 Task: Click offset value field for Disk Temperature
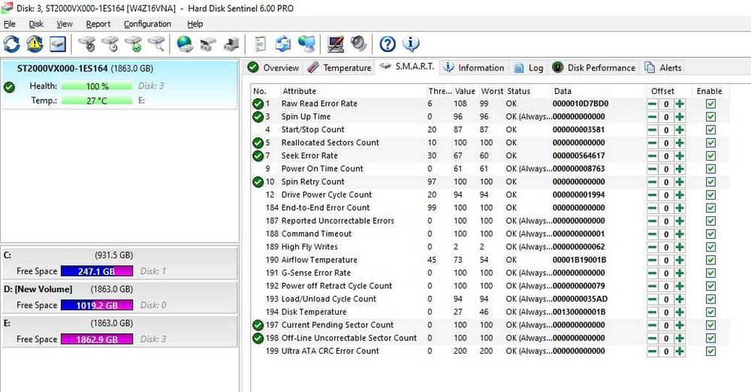tap(665, 312)
